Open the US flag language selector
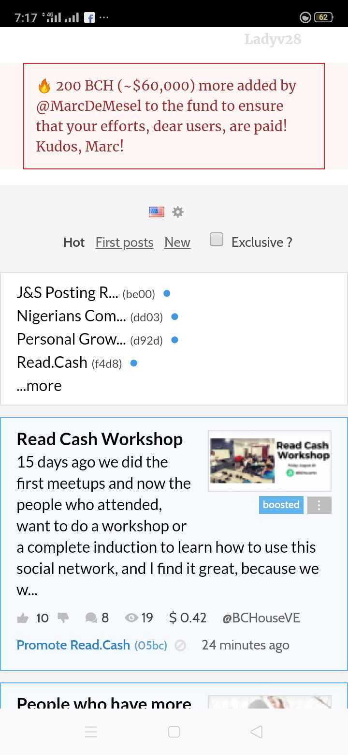 point(157,212)
